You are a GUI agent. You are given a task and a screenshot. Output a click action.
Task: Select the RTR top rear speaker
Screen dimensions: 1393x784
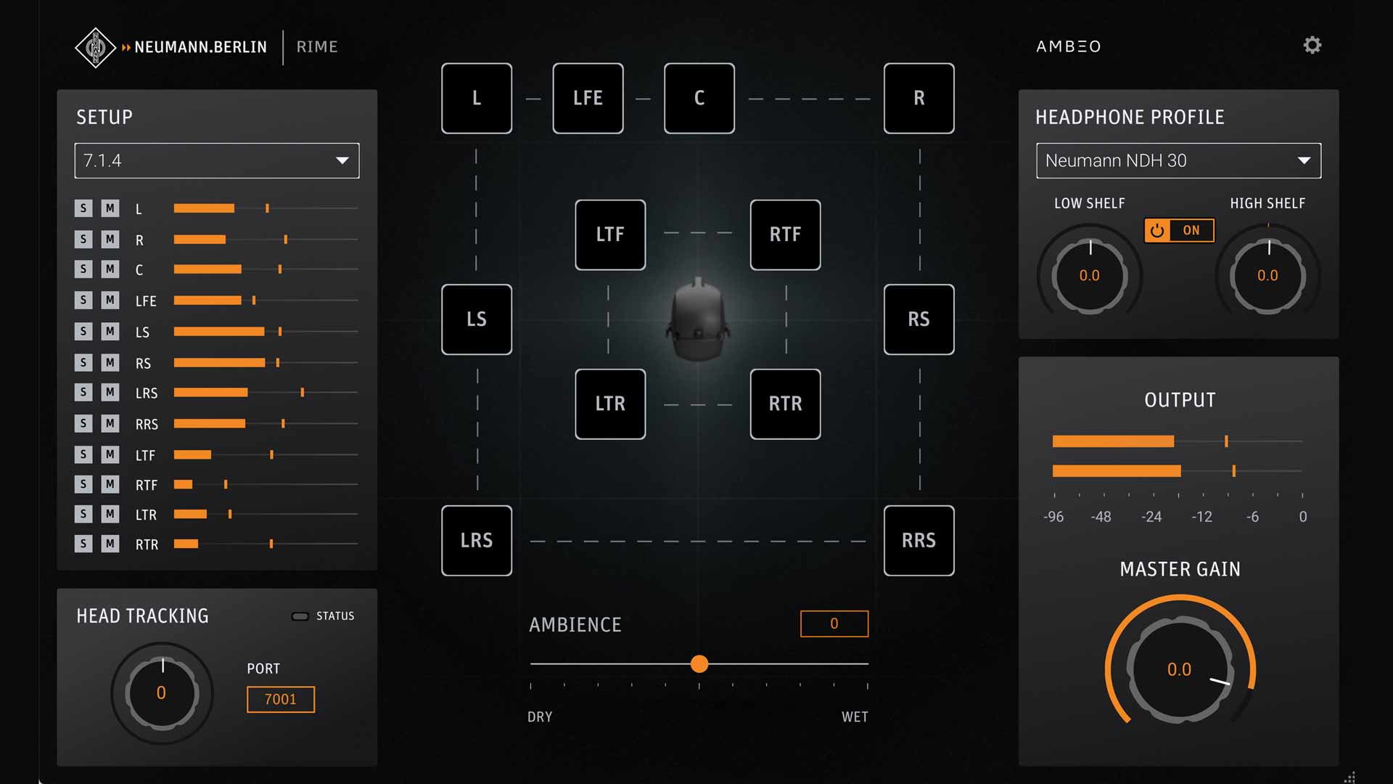pyautogui.click(x=785, y=404)
